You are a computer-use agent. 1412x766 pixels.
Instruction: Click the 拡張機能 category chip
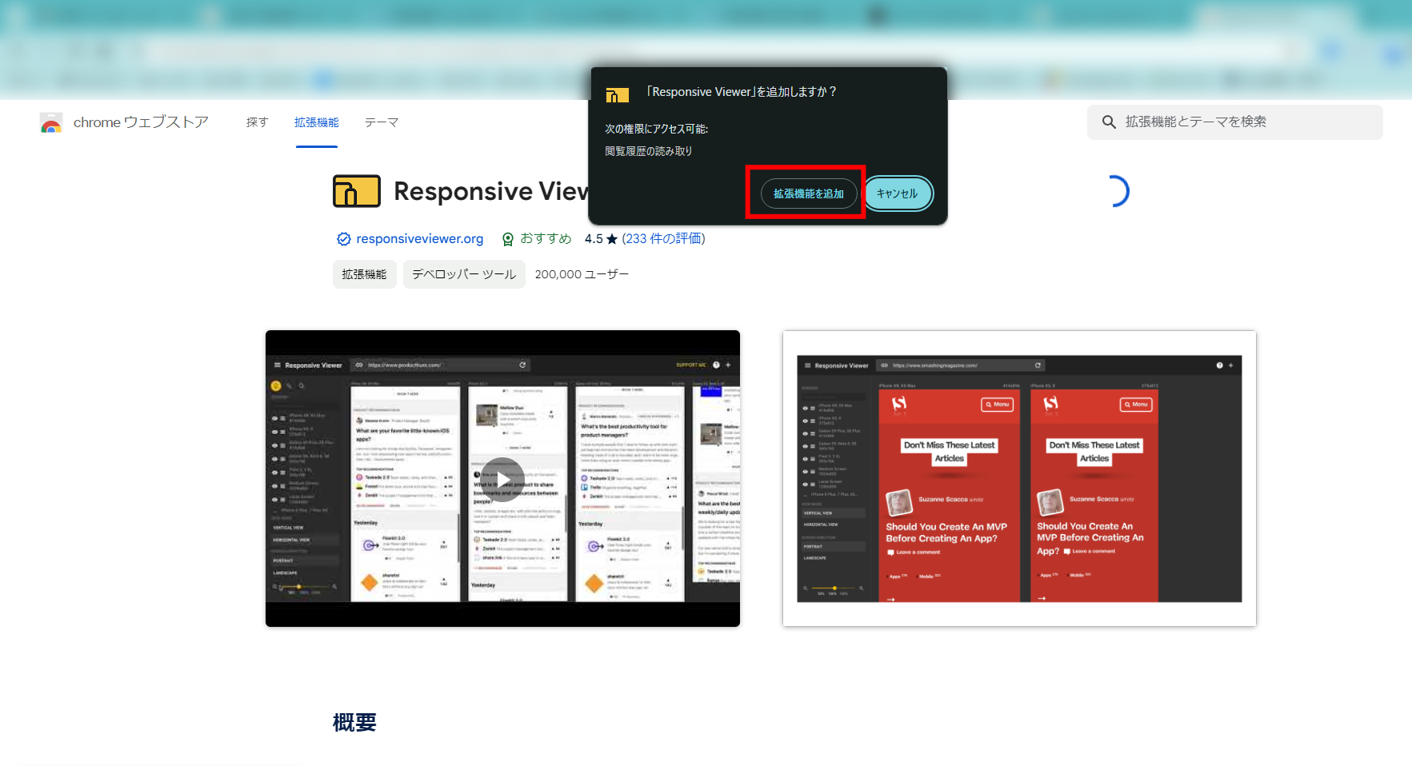[364, 274]
